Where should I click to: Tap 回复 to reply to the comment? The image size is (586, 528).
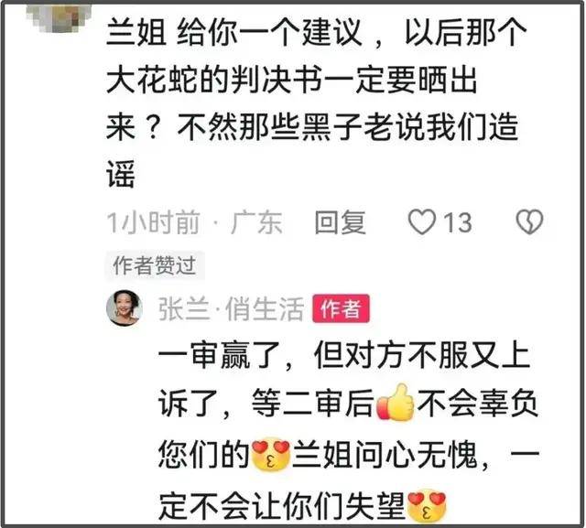340,222
